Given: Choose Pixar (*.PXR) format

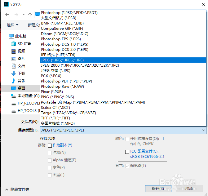Looking at the screenshot, I should coord(123,92).
